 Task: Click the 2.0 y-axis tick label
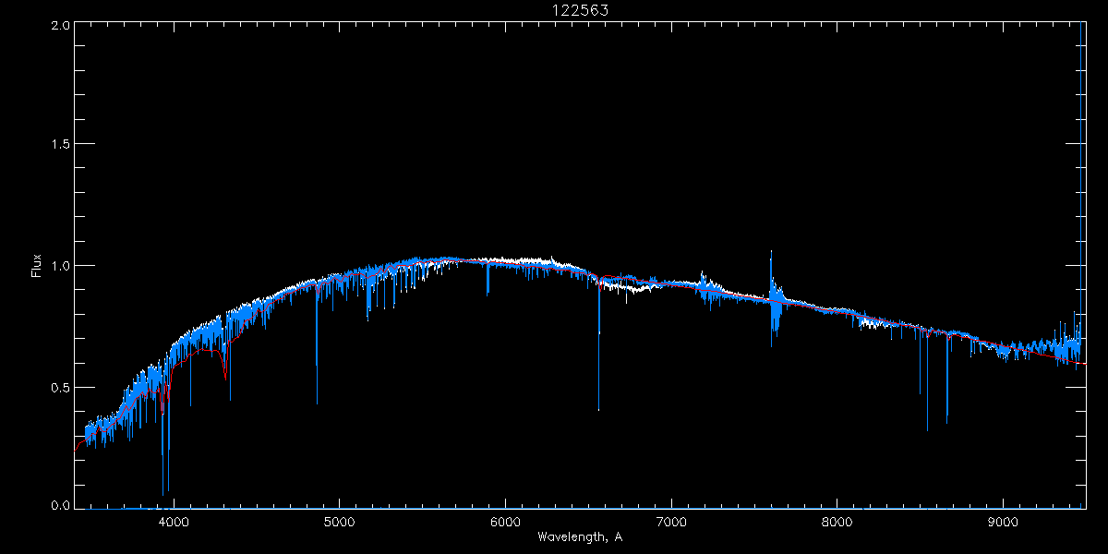[x=60, y=25]
